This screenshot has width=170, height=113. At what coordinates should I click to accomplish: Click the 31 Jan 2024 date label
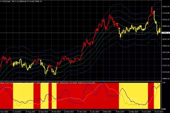click(95, 112)
